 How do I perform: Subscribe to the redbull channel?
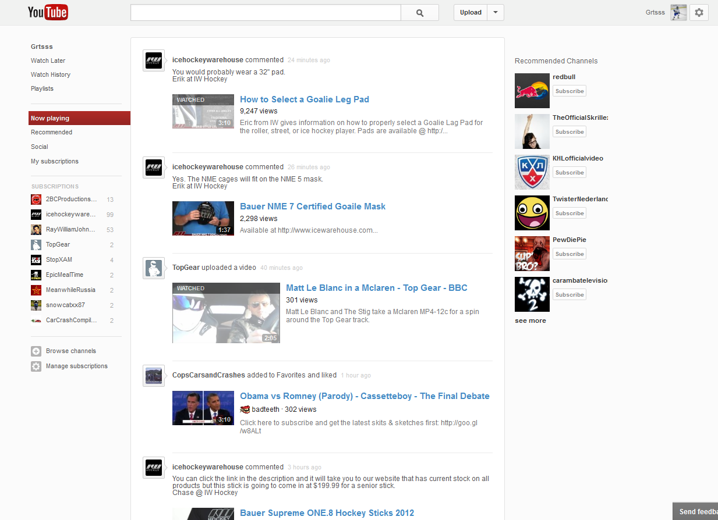570,91
